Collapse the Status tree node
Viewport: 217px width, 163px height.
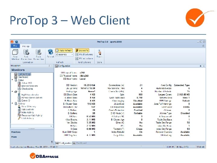[12, 80]
